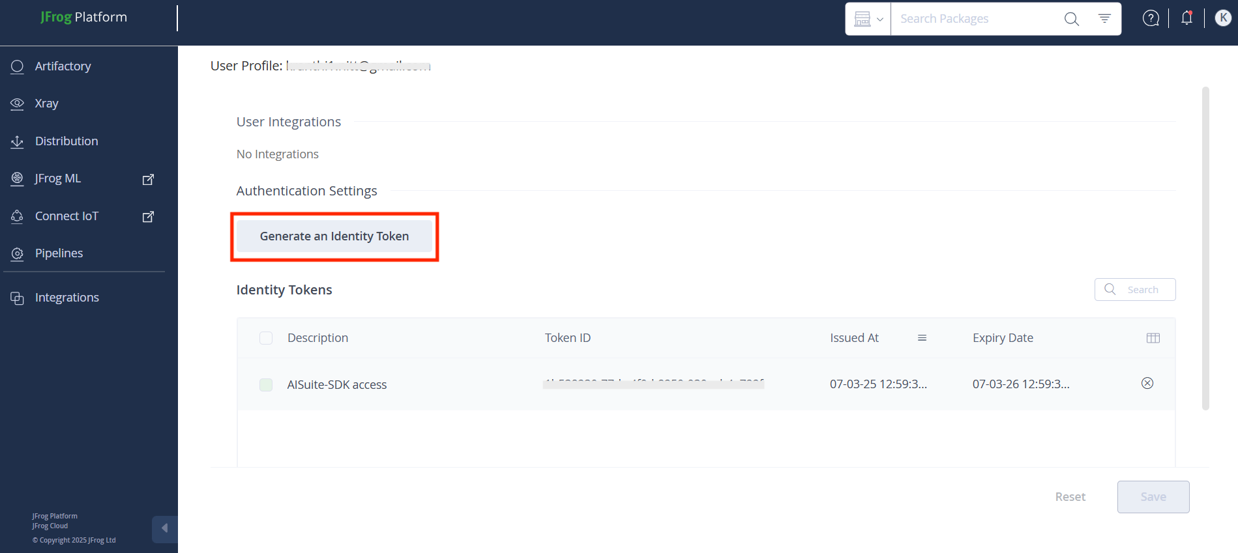1238x553 pixels.
Task: Click the magnifier icon in Search Packages
Action: click(x=1071, y=19)
